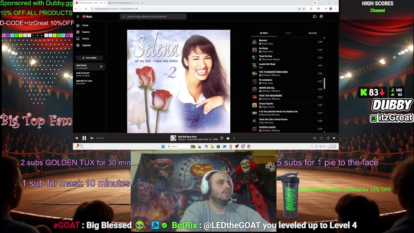The image size is (414, 233).
Task: Open a new browser tab
Action: click(142, 3)
